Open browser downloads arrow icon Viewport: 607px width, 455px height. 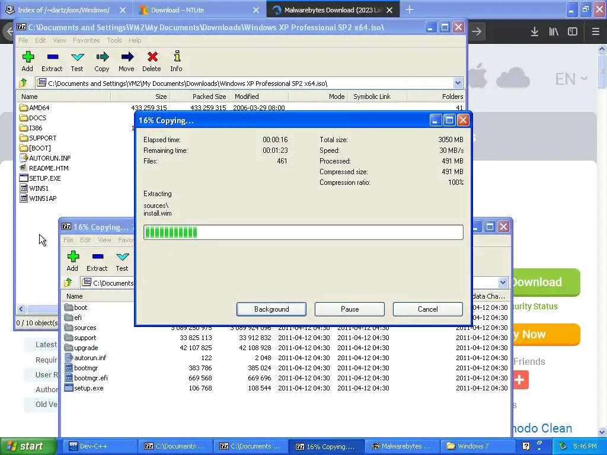click(535, 31)
